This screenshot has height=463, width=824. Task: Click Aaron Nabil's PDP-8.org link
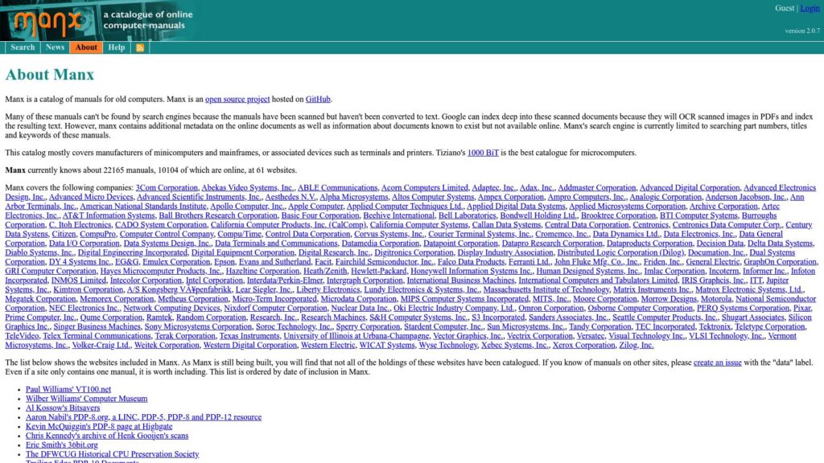(143, 417)
